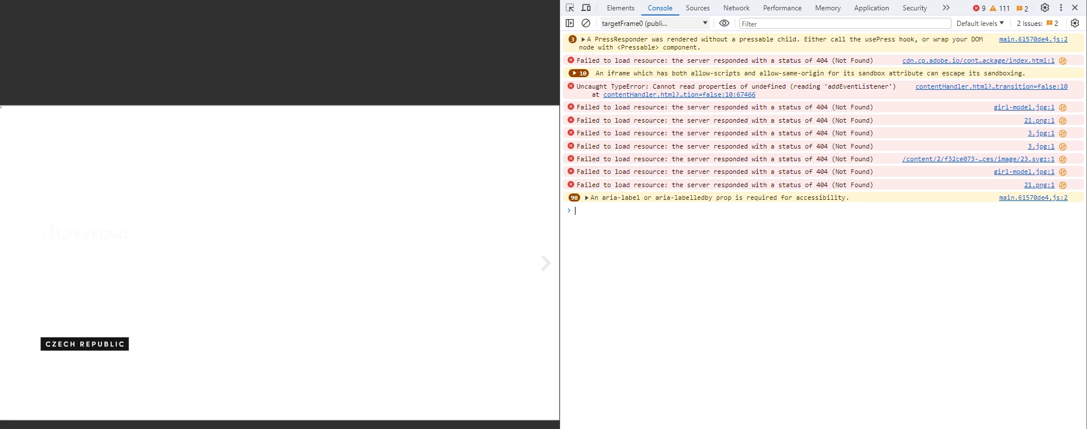Open the Application tab

(871, 8)
